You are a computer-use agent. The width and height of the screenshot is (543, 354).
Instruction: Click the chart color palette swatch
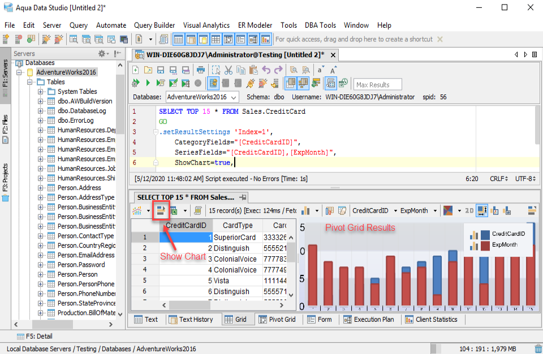point(448,210)
